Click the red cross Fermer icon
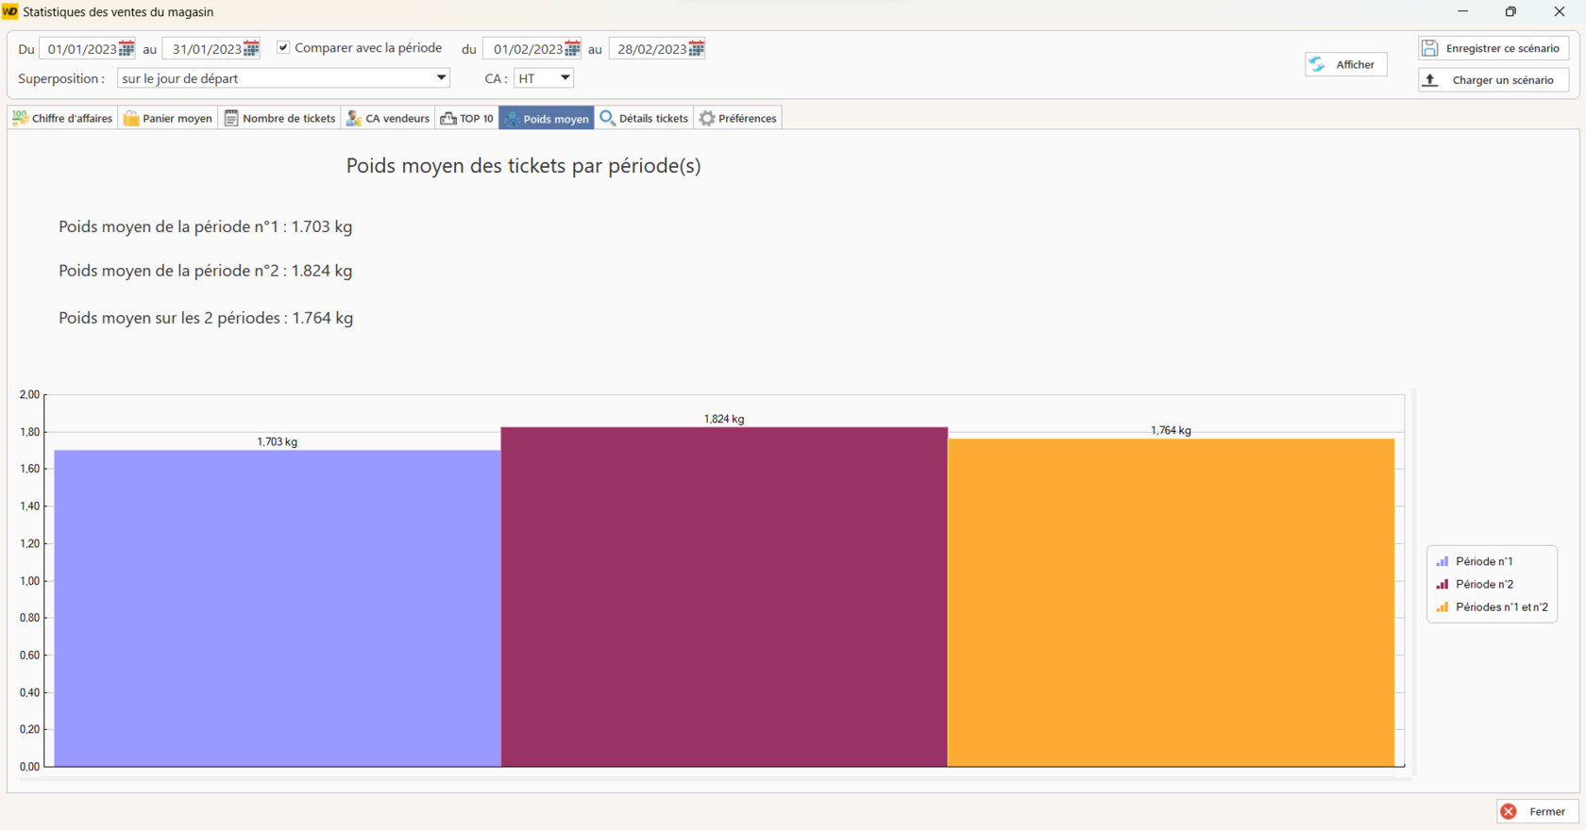The height and width of the screenshot is (830, 1586). (x=1509, y=811)
